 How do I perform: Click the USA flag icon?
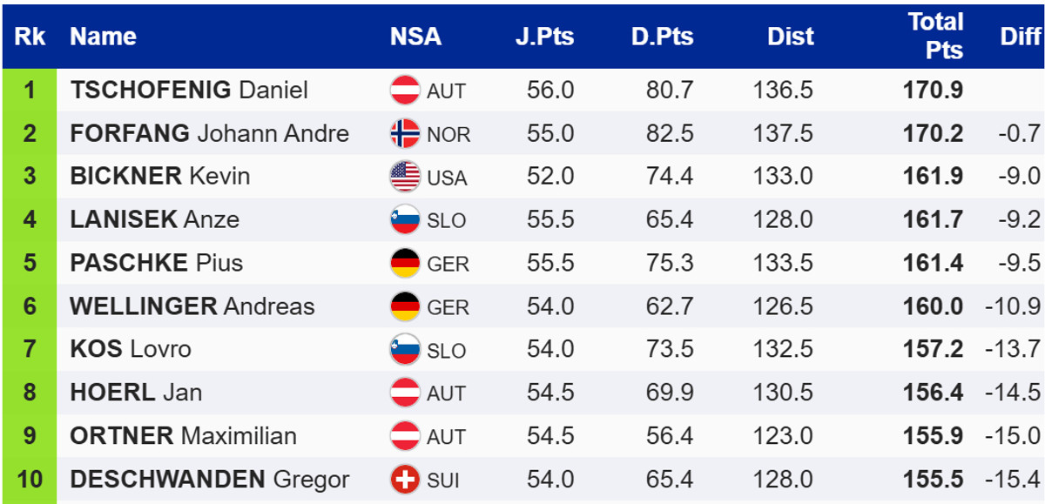pos(405,177)
